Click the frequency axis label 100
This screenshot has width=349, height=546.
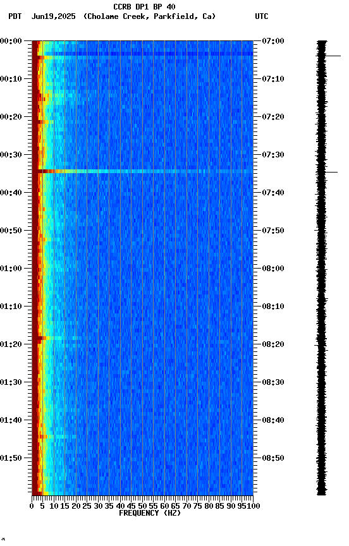pyautogui.click(x=254, y=506)
